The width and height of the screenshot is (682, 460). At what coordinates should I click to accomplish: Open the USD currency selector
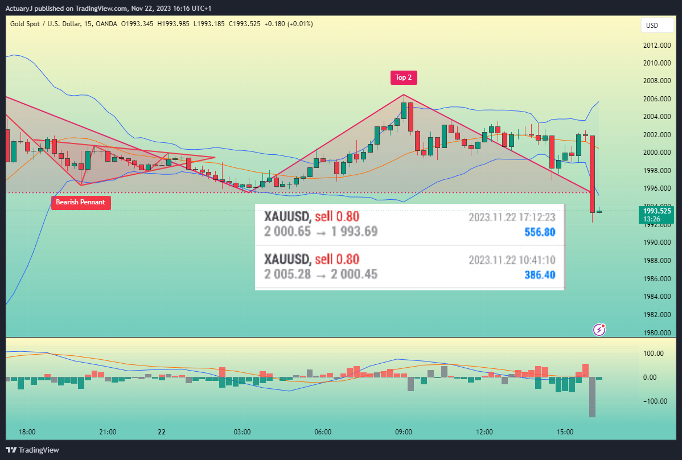point(657,25)
